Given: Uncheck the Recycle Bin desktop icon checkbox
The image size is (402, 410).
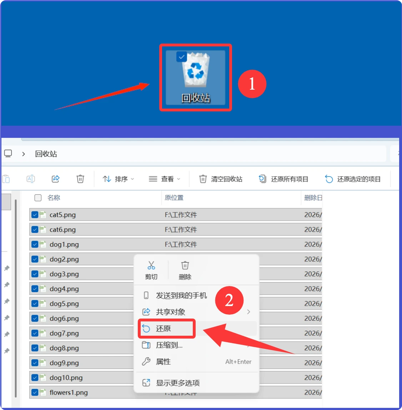Looking at the screenshot, I should click(x=181, y=57).
